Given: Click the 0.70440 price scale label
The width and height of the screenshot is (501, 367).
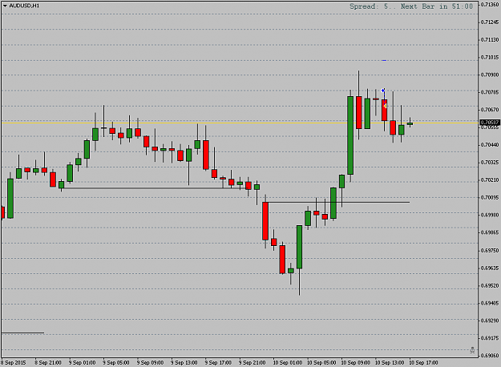Looking at the screenshot, I should click(490, 145).
